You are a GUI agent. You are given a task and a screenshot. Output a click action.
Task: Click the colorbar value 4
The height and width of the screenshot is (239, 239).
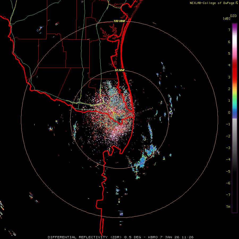pos(229,65)
